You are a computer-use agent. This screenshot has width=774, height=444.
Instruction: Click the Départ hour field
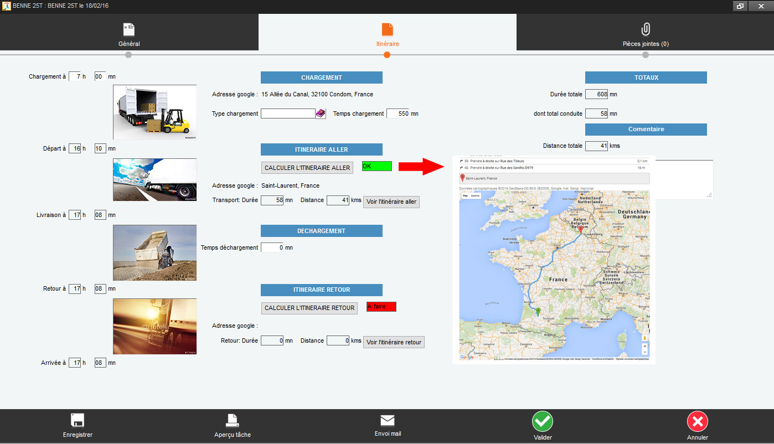coord(75,148)
